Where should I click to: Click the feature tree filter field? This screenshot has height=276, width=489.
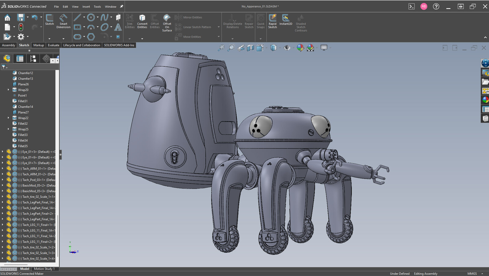(30, 67)
